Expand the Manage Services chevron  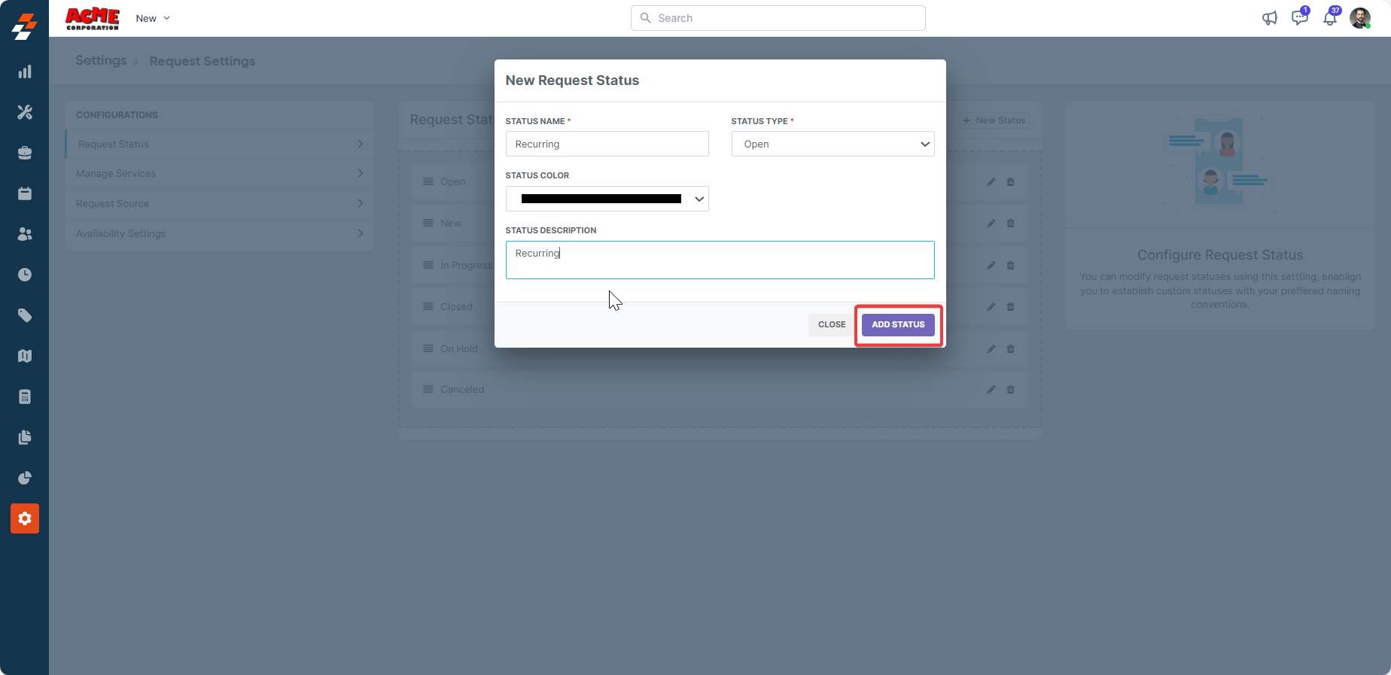click(361, 173)
